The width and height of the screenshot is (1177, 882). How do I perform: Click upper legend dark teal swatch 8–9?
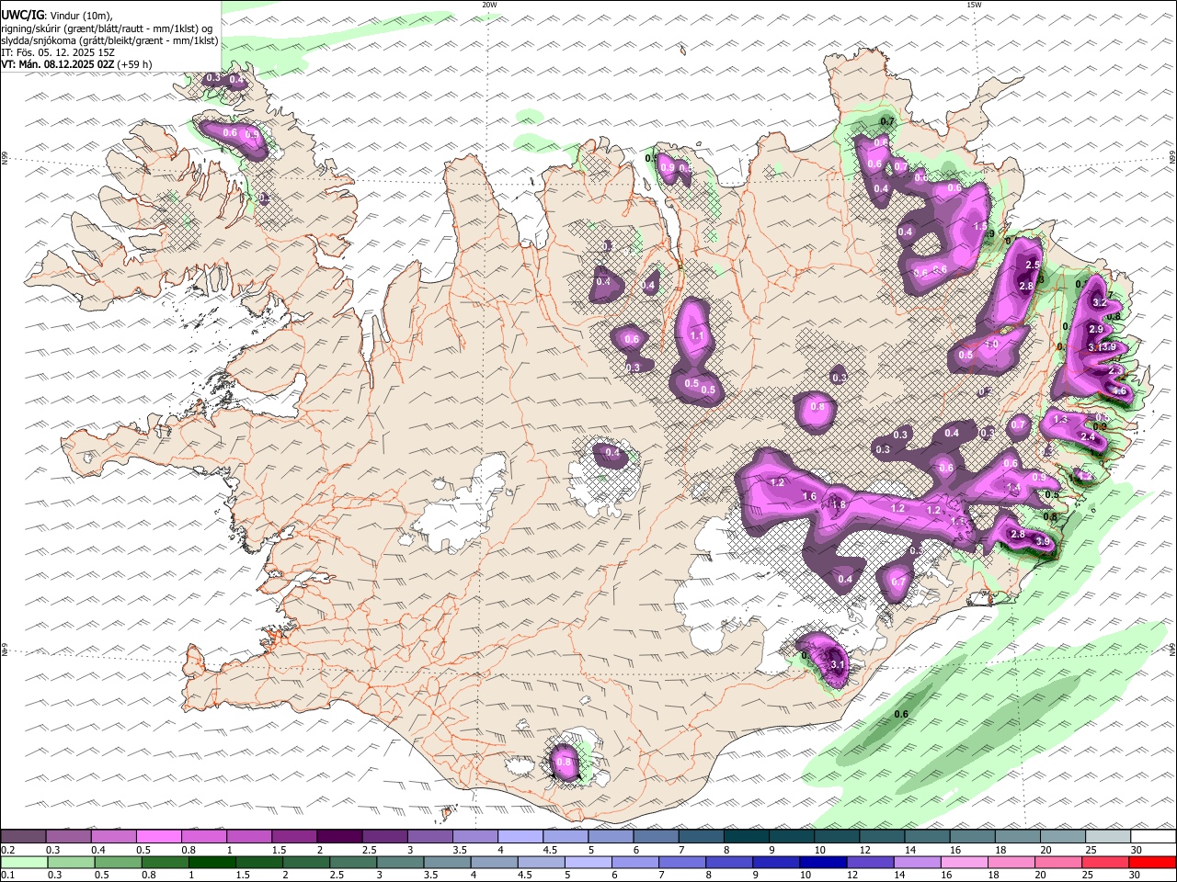(746, 836)
